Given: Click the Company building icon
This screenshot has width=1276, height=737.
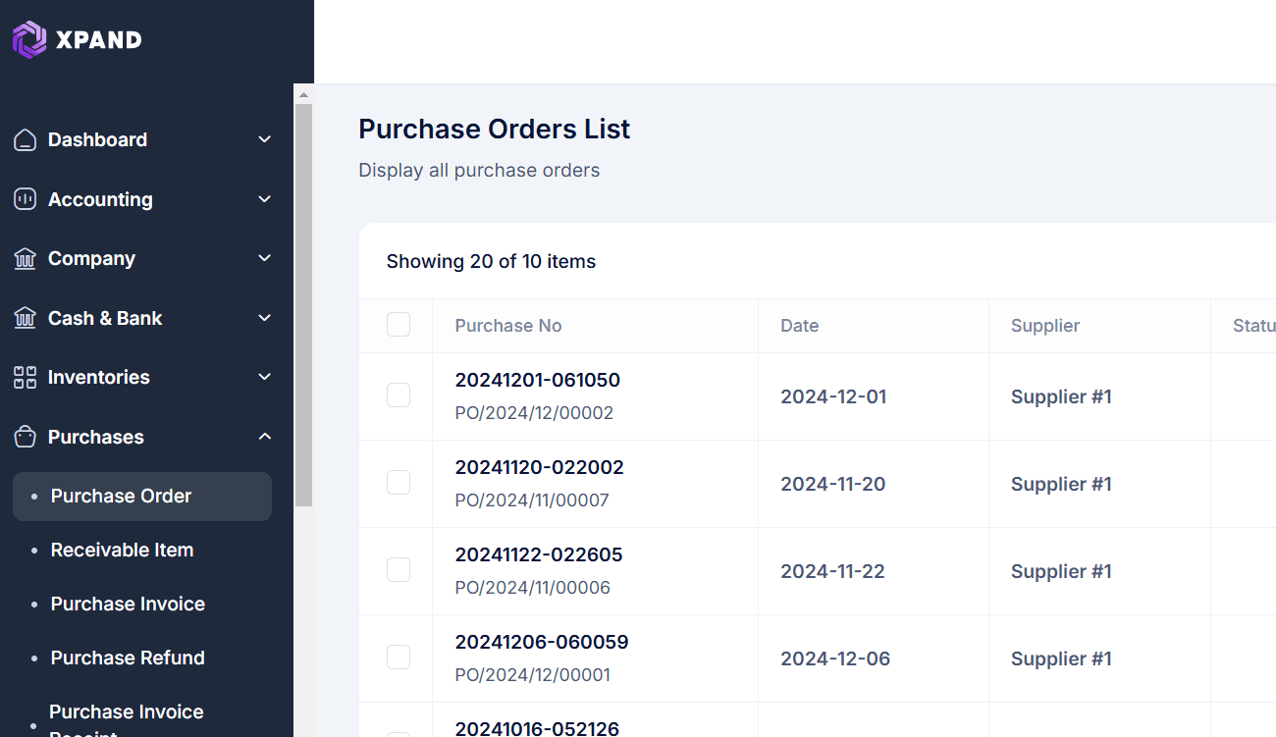Looking at the screenshot, I should 26,259.
